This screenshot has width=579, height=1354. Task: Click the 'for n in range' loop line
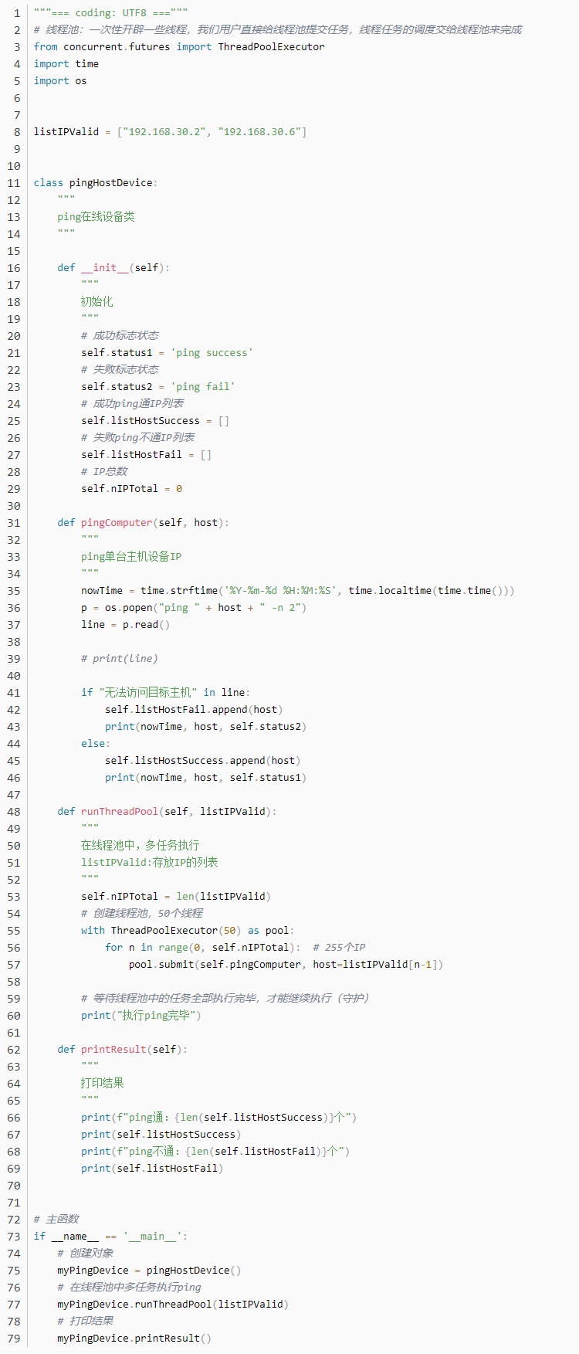point(202,948)
